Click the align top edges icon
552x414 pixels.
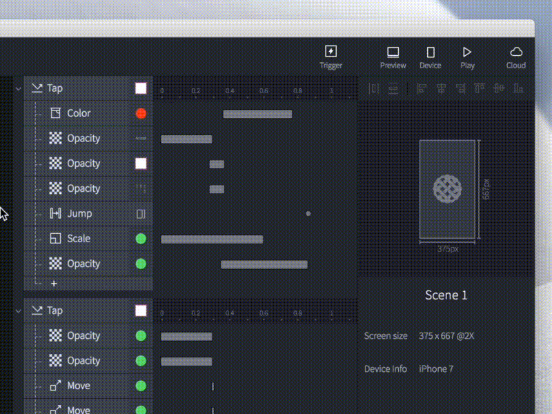click(480, 88)
